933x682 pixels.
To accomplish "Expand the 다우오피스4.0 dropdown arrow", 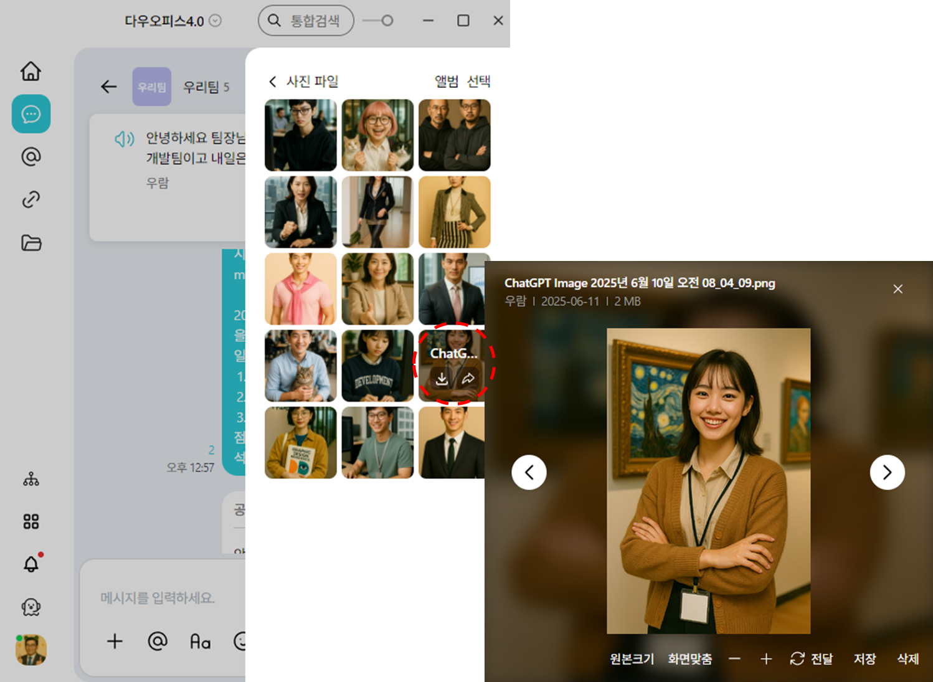I will tap(215, 21).
